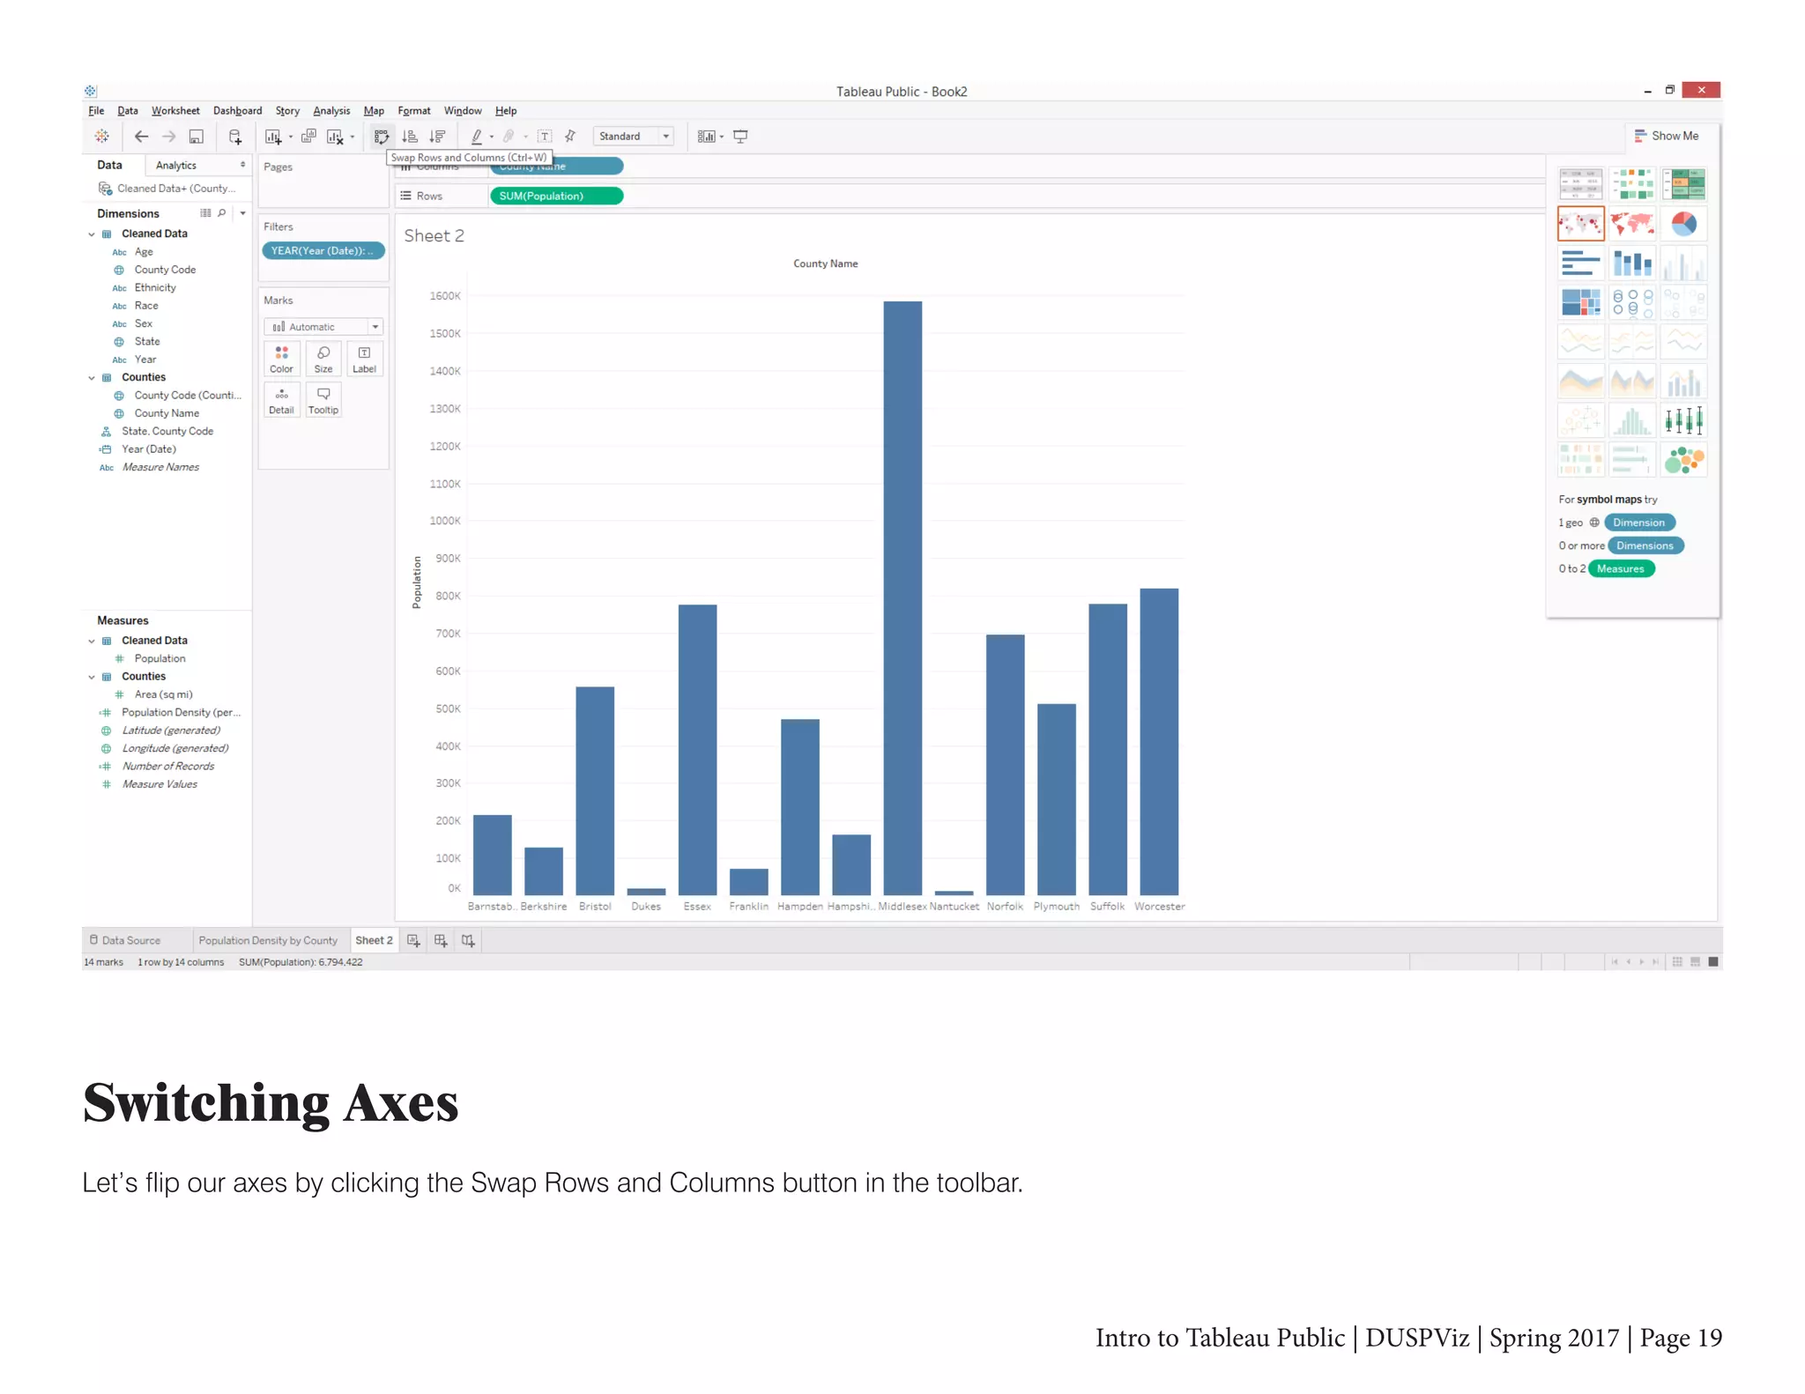This screenshot has width=1805, height=1394.
Task: Collapse Counties under Measures
Action: [x=92, y=678]
